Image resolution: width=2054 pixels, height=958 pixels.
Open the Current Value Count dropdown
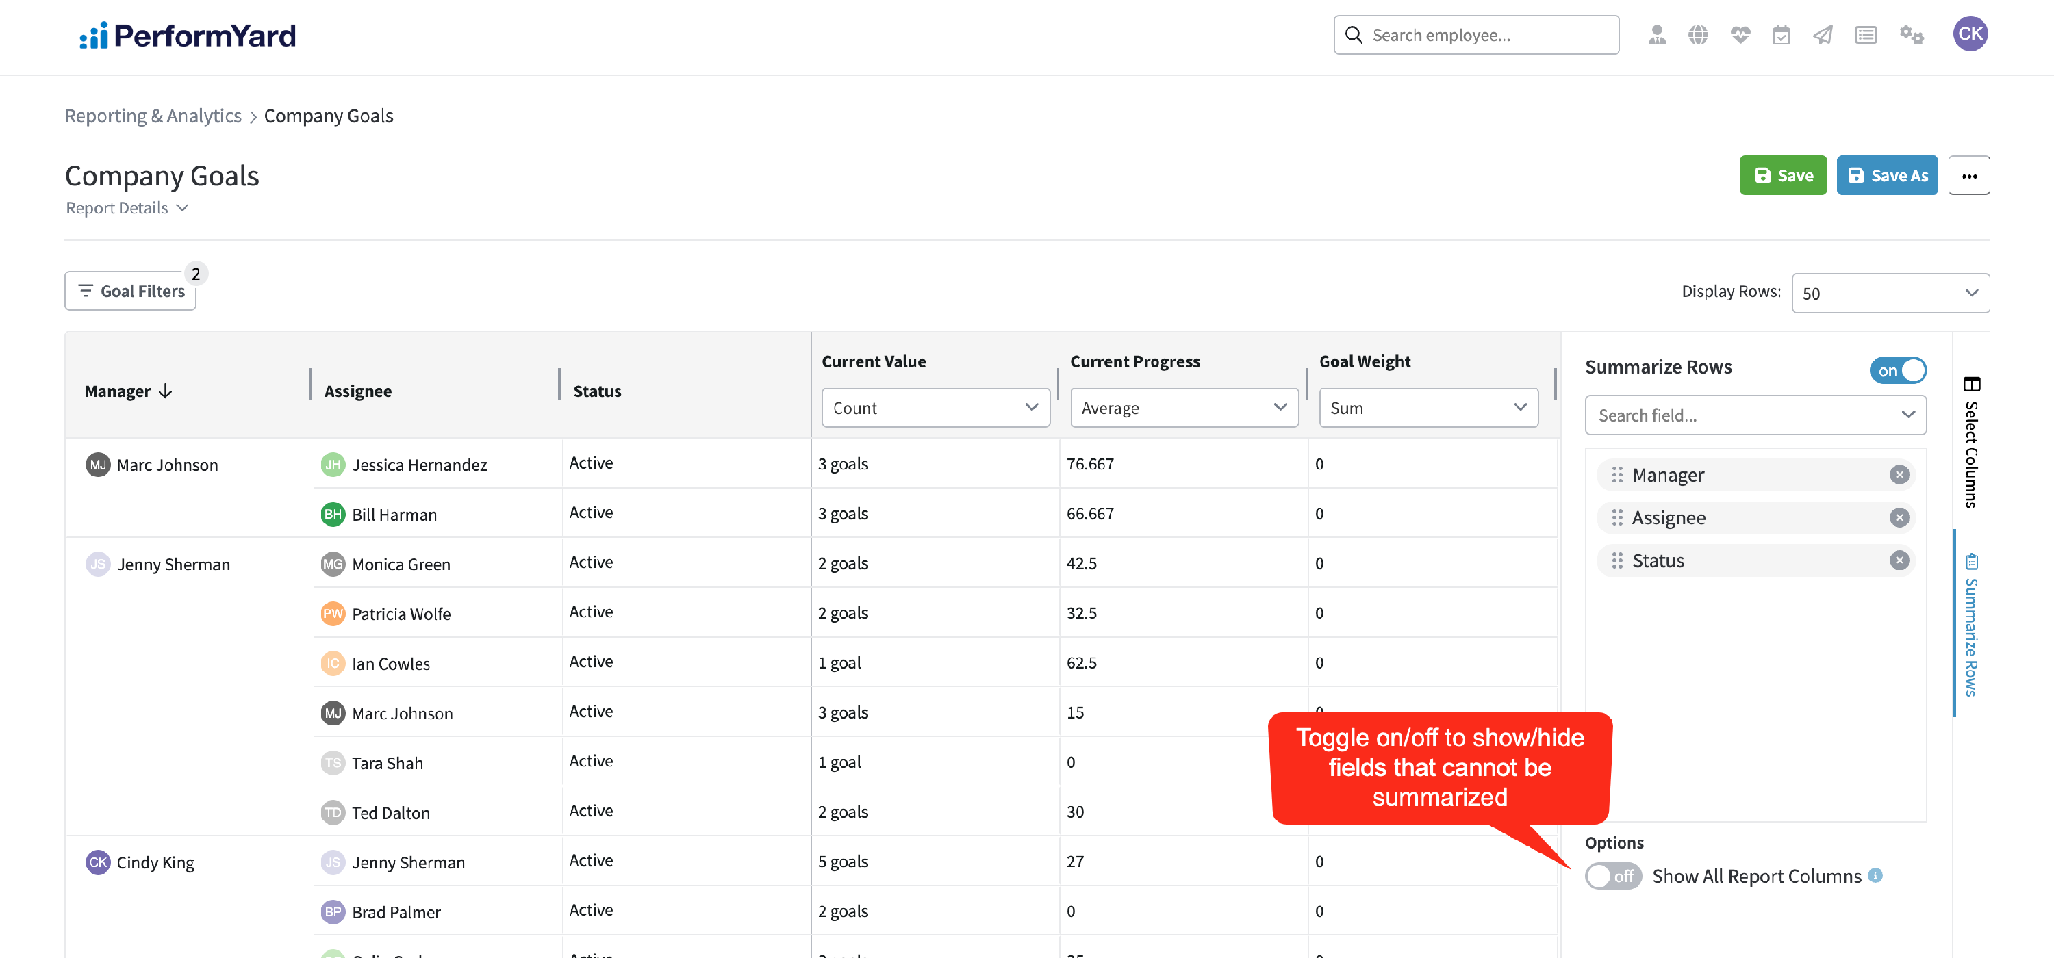(x=935, y=408)
